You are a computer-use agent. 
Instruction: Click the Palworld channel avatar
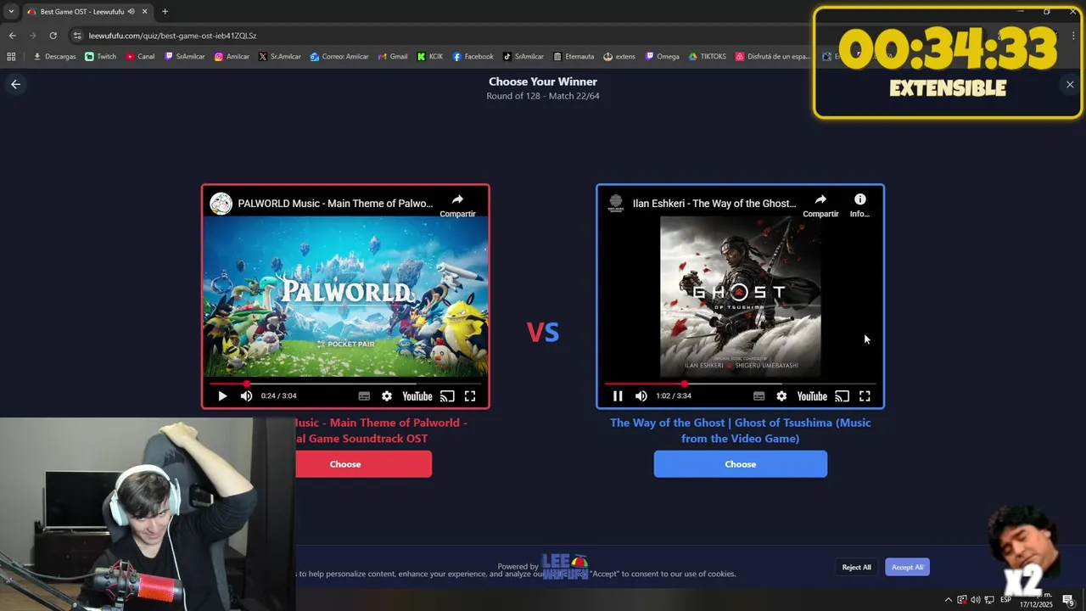221,204
